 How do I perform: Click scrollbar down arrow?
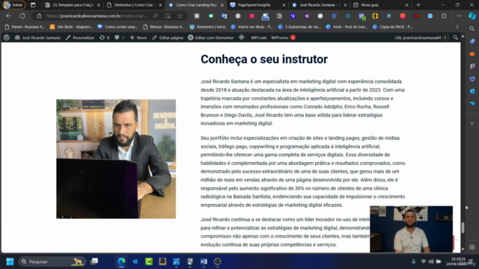[x=463, y=249]
